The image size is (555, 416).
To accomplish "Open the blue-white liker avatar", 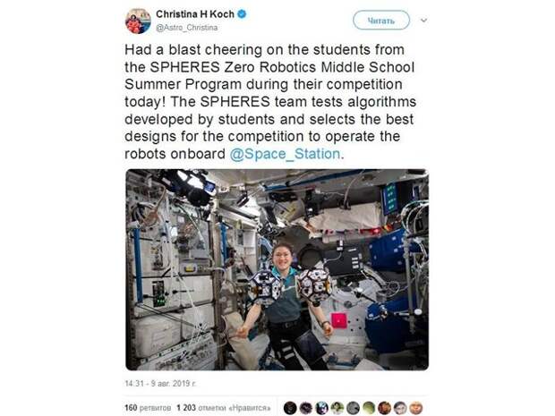I will click(x=321, y=408).
